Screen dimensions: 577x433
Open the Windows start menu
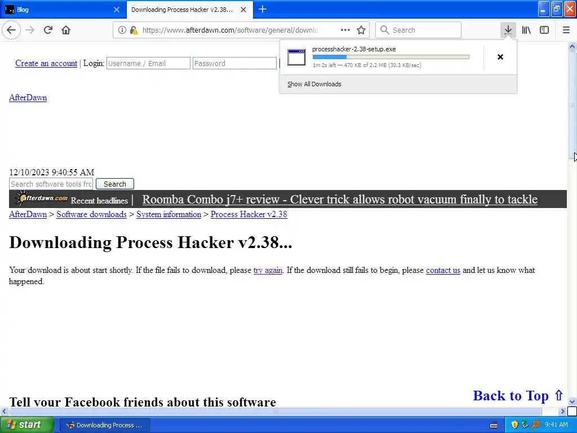coord(26,425)
